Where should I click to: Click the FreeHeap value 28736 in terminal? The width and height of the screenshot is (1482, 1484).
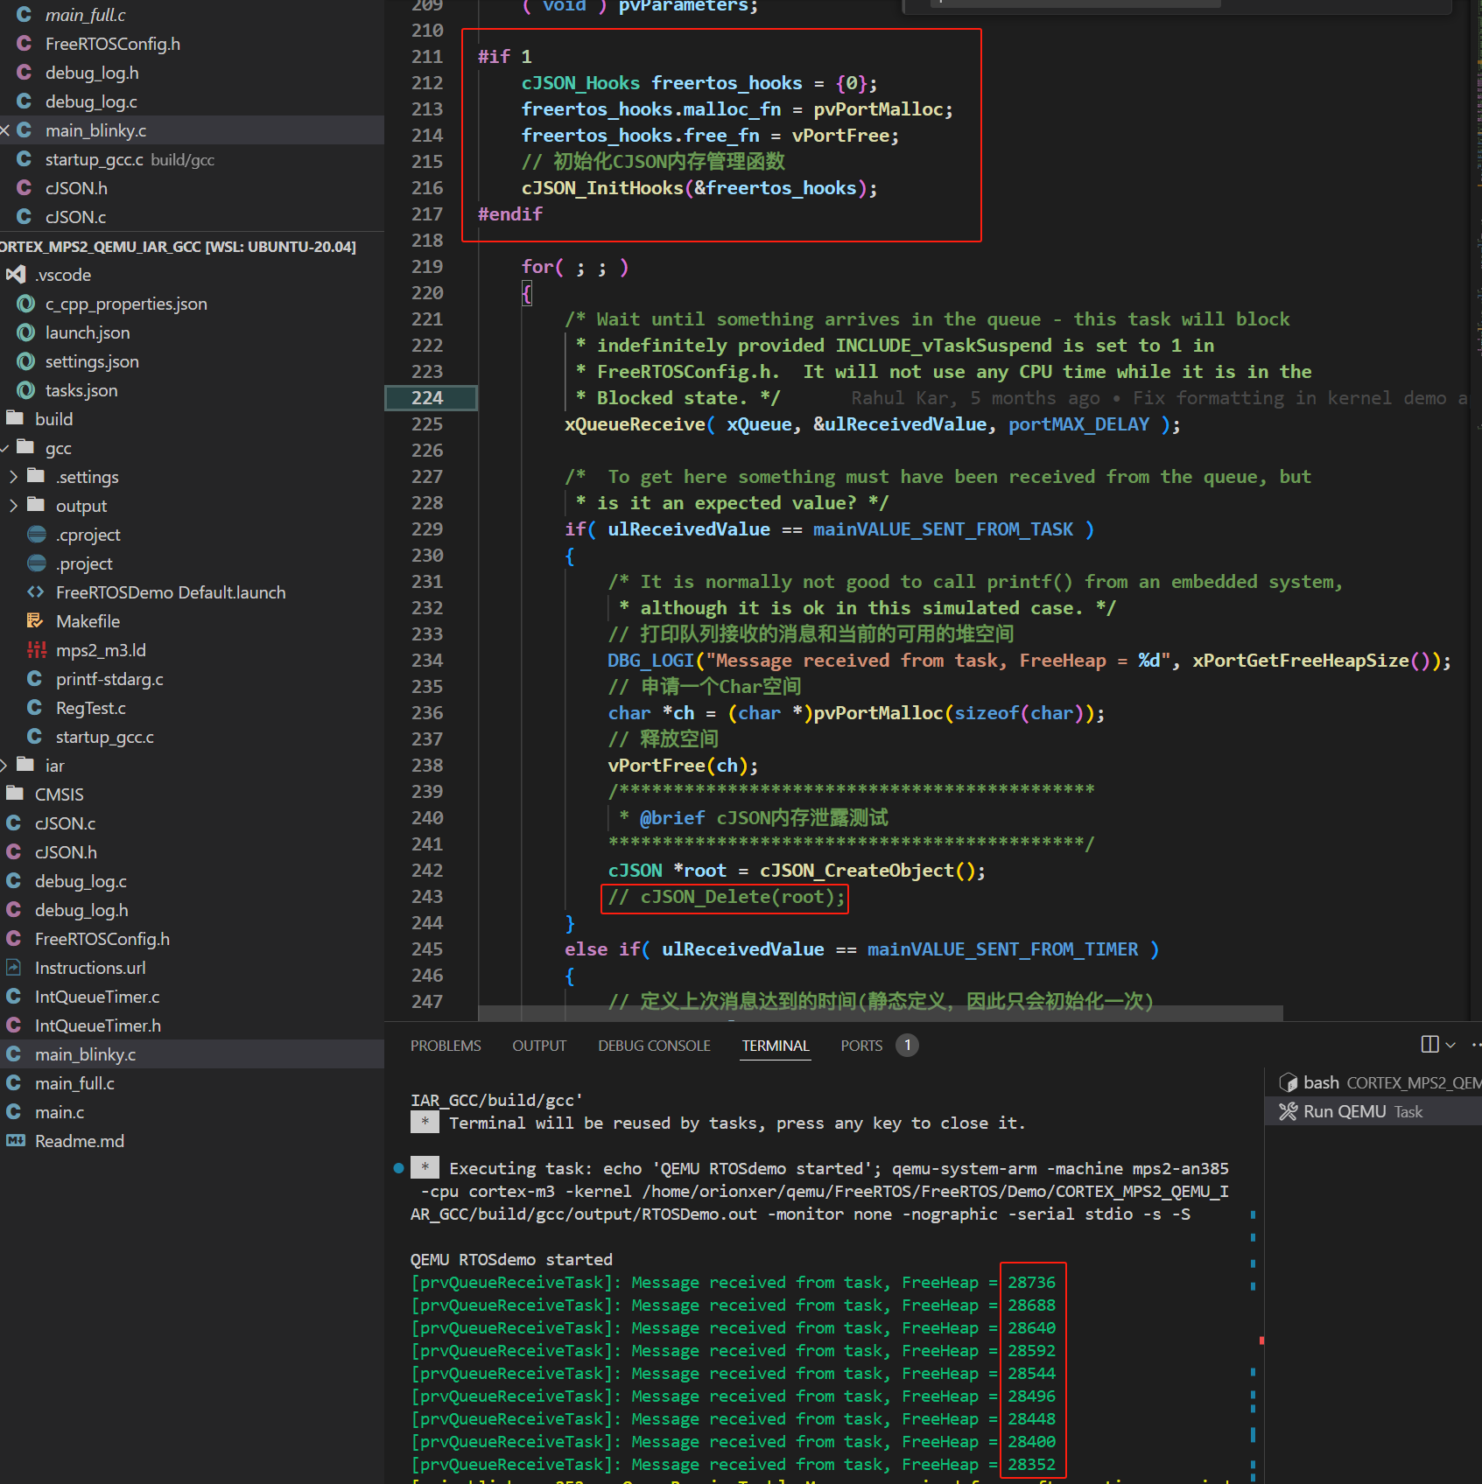pos(1031,1283)
